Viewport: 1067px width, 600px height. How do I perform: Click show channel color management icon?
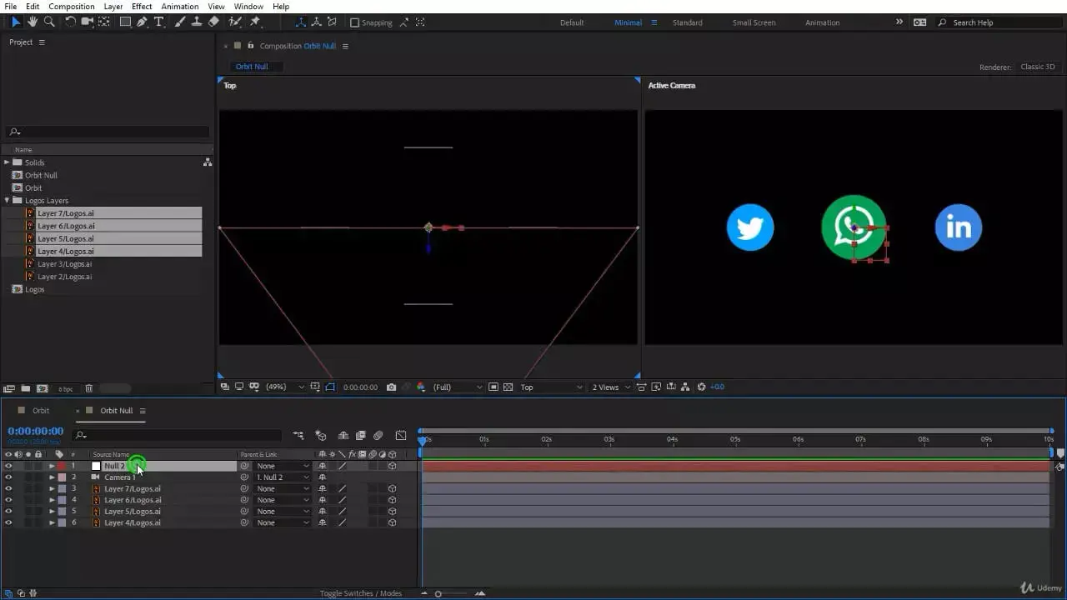coord(421,387)
